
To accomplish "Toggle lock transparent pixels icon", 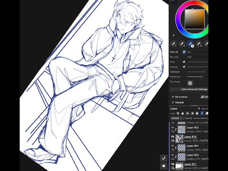I will [x=178, y=114].
